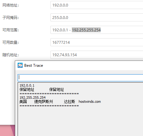The image size is (143, 136).
Task: Click hostwinds.com in the results
Action: click(90, 102)
